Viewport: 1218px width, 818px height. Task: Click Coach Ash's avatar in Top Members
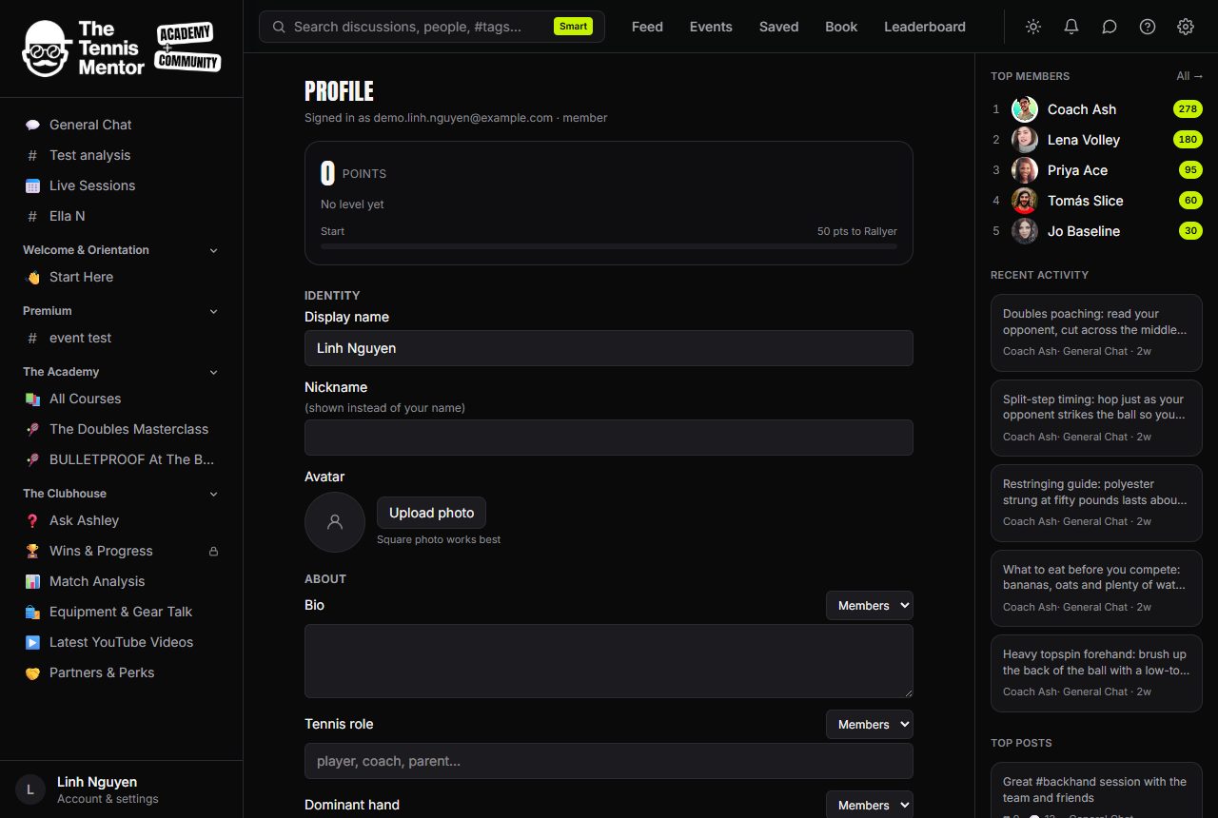(x=1025, y=109)
